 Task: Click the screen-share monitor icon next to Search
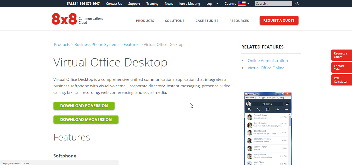pyautogui.click(x=287, y=104)
